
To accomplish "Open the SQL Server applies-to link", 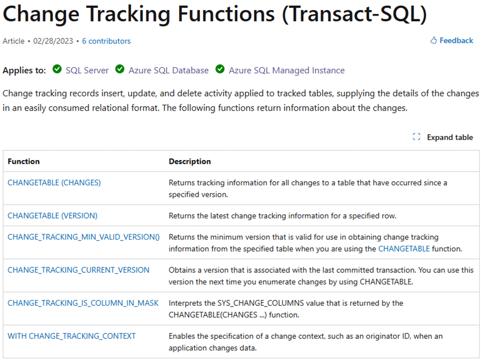I will tap(87, 70).
